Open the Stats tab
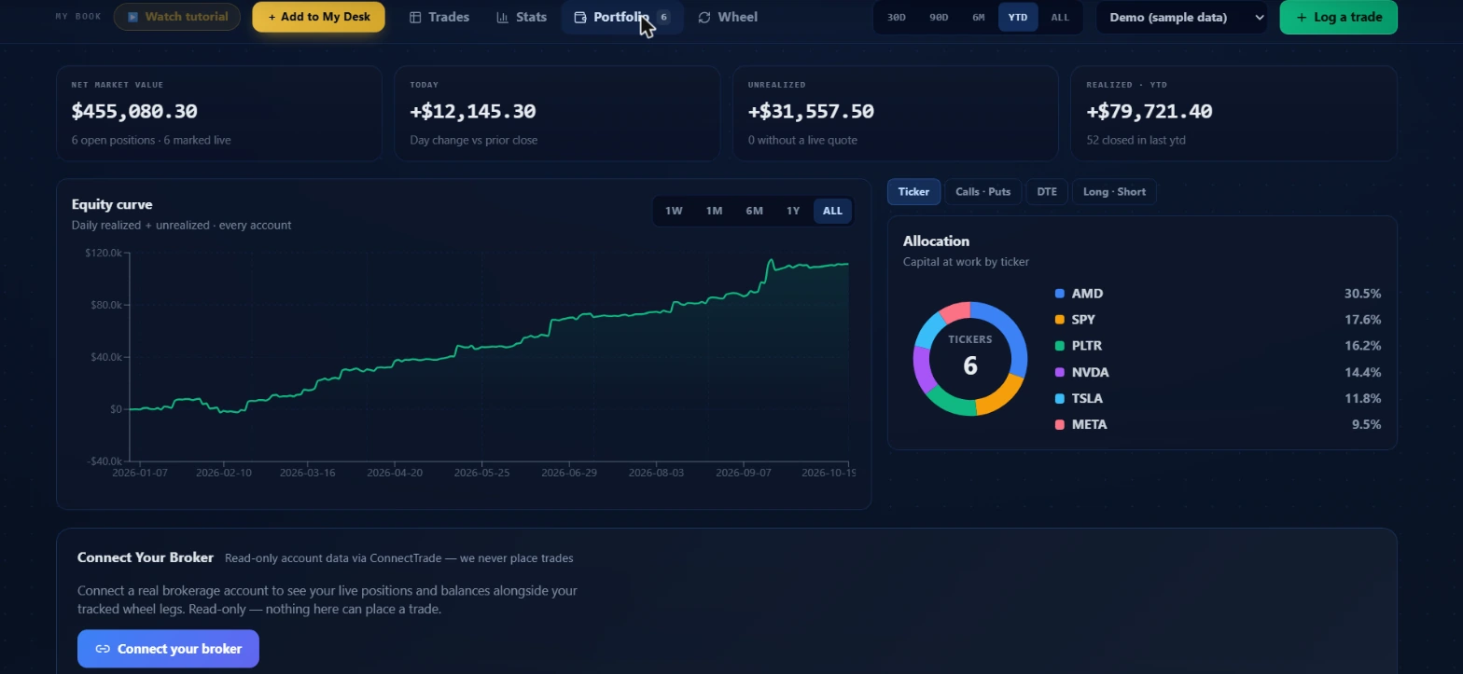The height and width of the screenshot is (674, 1463). [x=522, y=17]
